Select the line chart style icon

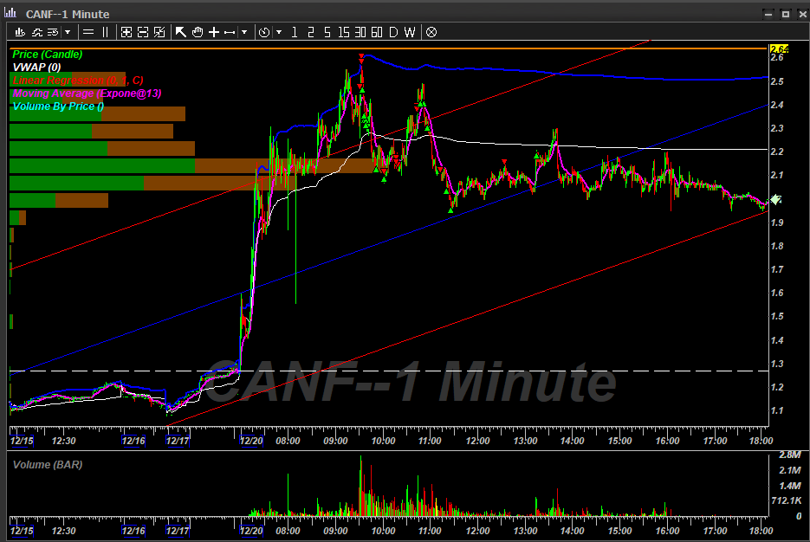(x=36, y=32)
